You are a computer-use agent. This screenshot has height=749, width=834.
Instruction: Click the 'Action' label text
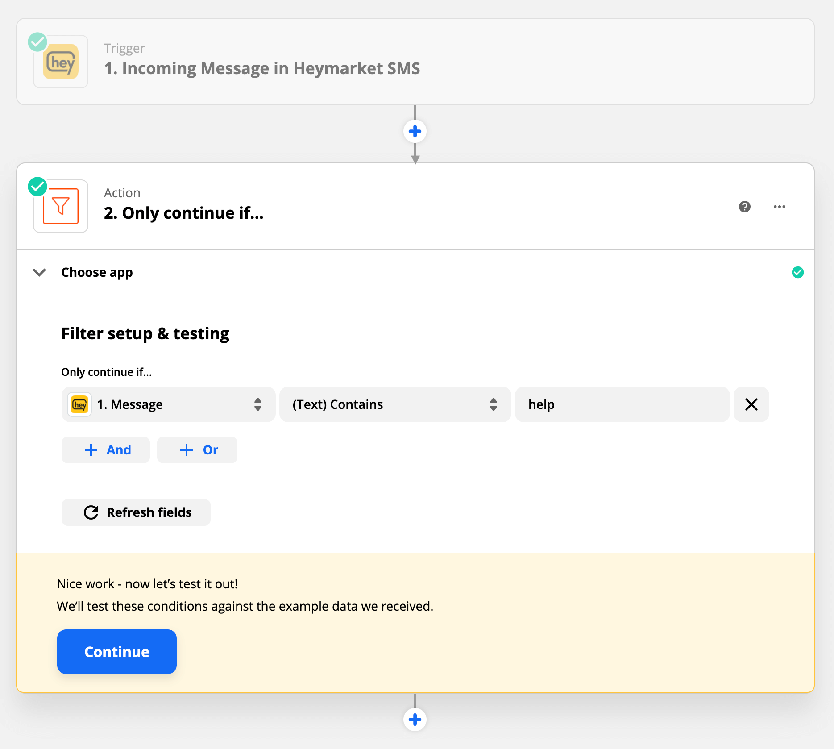click(122, 193)
